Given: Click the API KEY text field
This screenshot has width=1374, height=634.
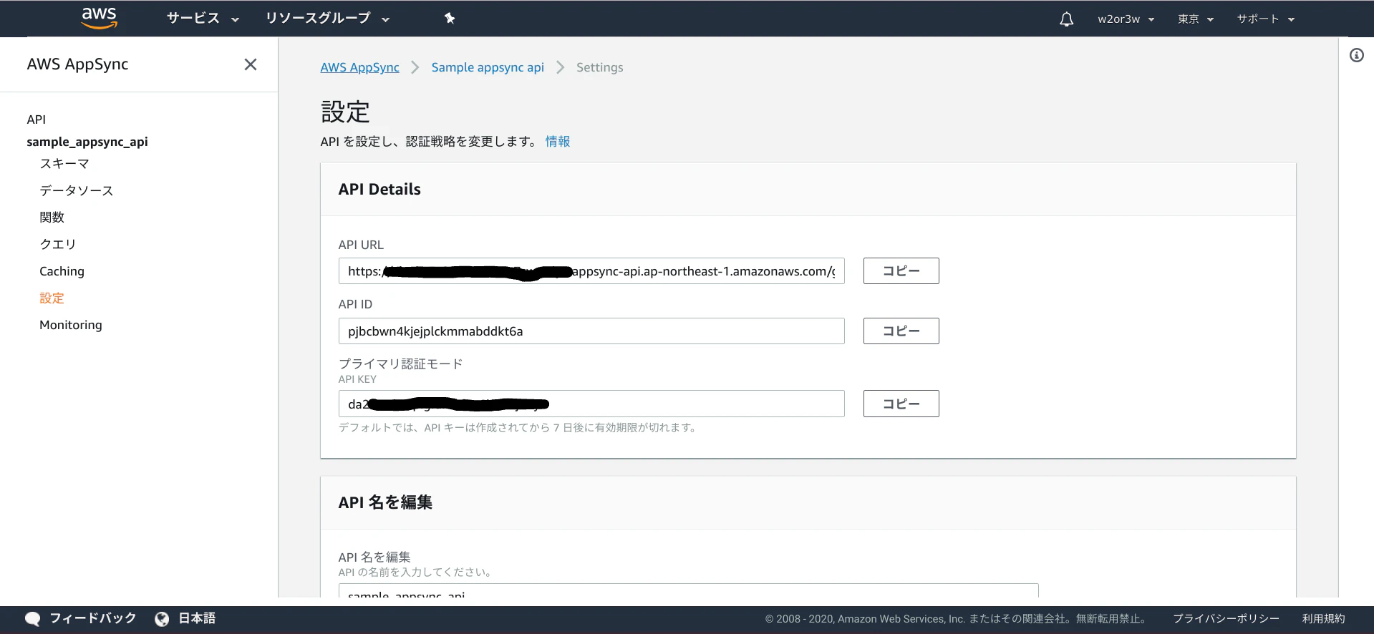Looking at the screenshot, I should (x=591, y=404).
